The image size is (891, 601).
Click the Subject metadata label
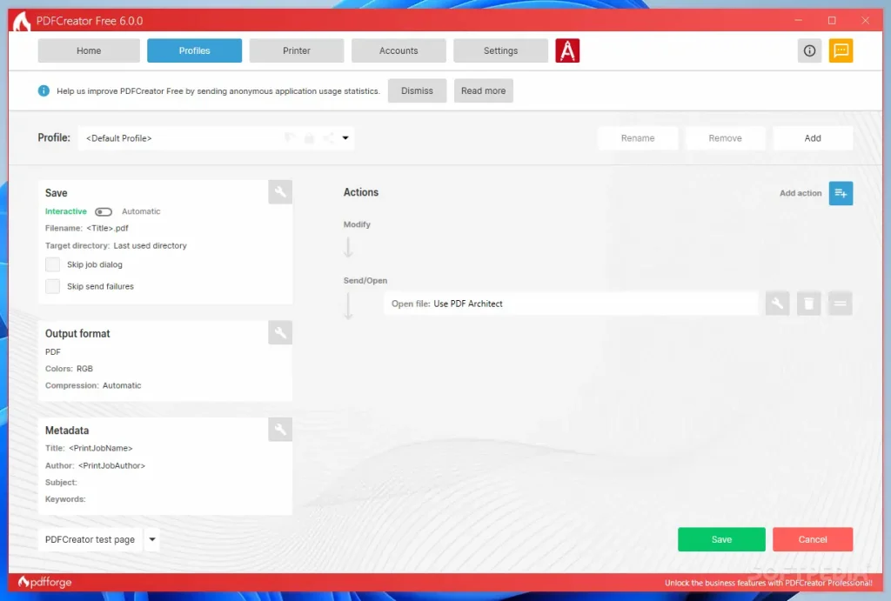point(61,482)
